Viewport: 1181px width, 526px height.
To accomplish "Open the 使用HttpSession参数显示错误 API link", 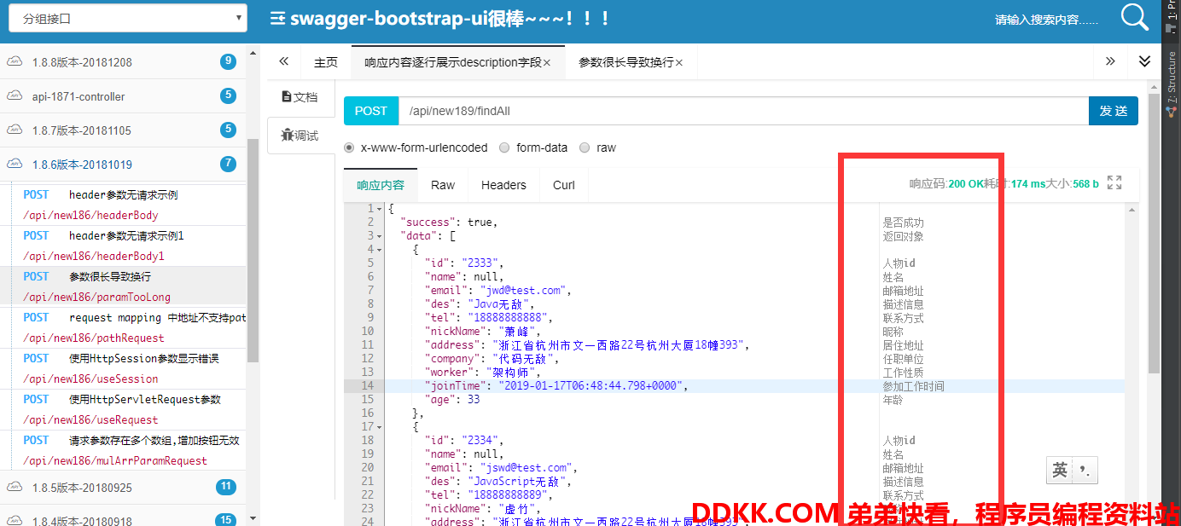I will click(x=144, y=358).
